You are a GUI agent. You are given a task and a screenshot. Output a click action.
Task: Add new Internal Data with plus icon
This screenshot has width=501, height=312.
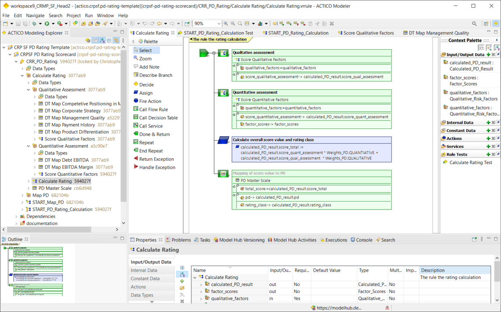pos(488,123)
